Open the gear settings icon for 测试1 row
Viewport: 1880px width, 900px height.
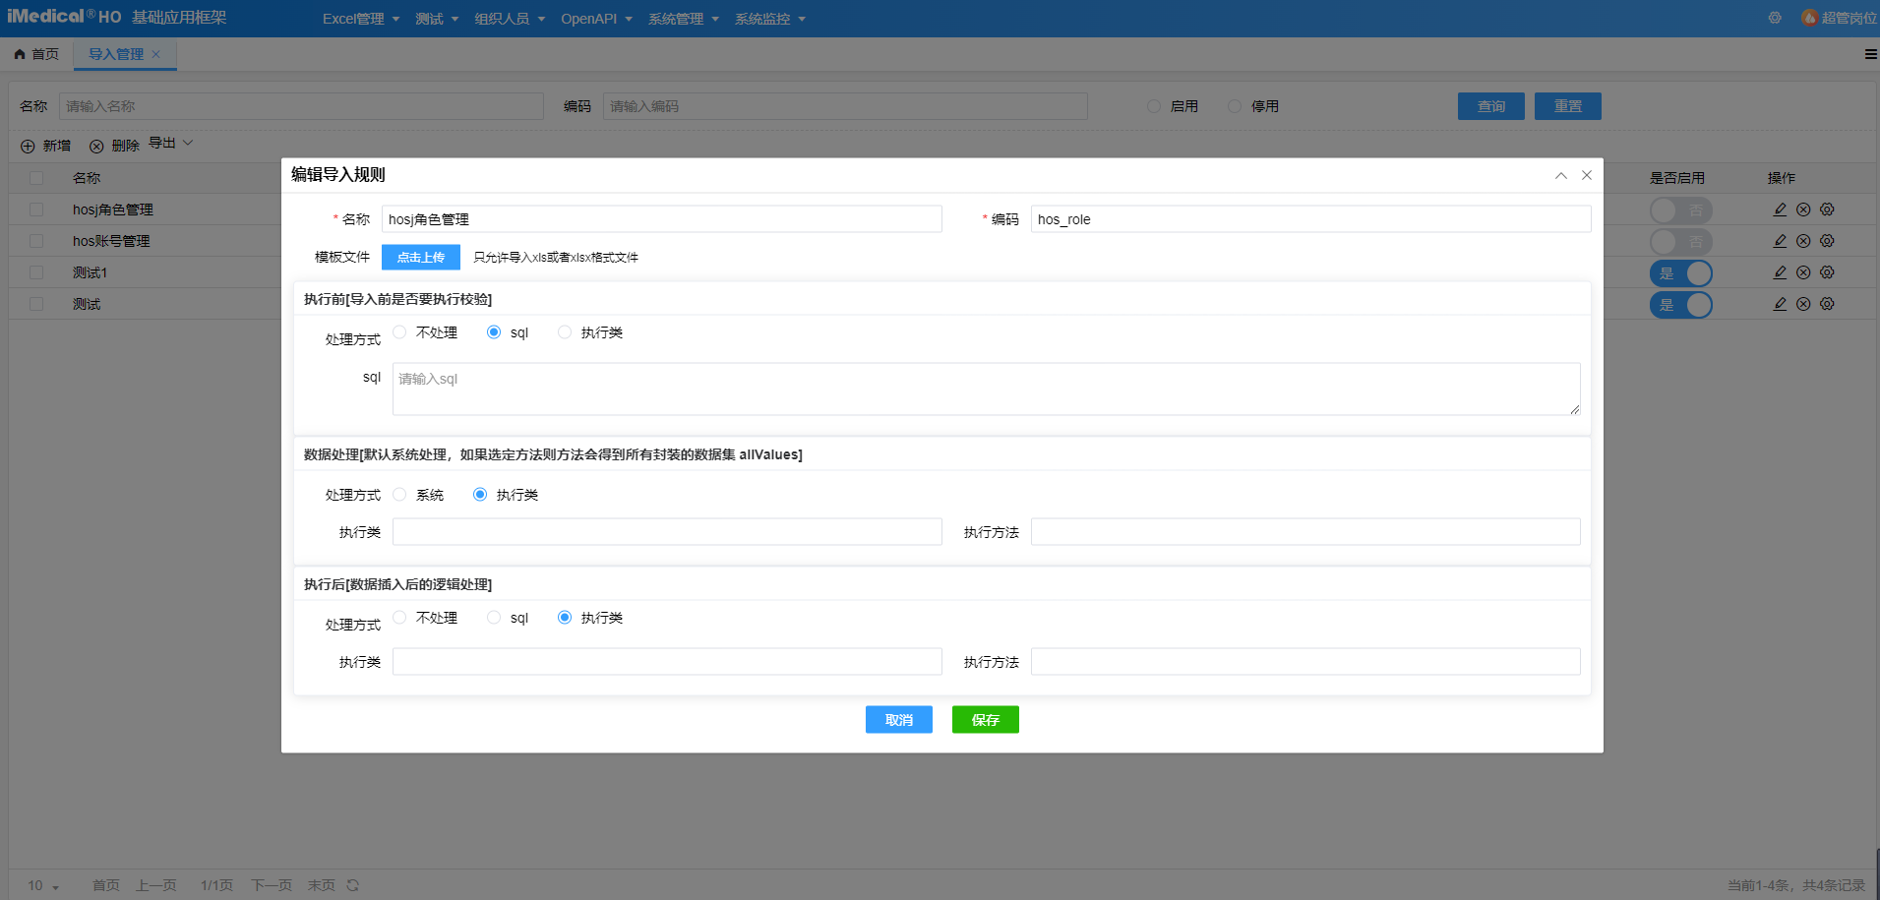coord(1827,272)
